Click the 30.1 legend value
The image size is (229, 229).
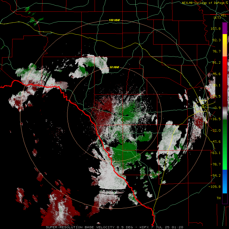point(217,85)
